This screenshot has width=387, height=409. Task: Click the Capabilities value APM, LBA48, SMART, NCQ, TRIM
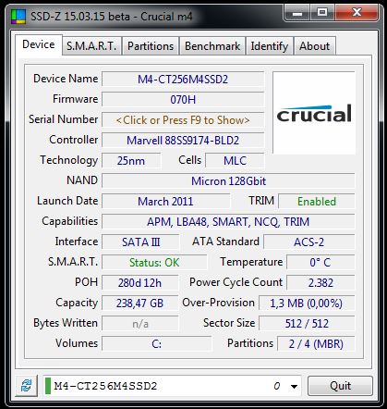(x=228, y=222)
